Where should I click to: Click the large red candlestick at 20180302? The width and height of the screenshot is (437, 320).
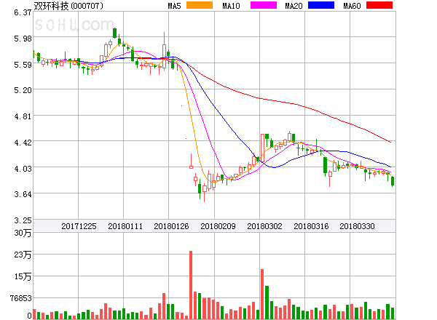pyautogui.click(x=262, y=148)
